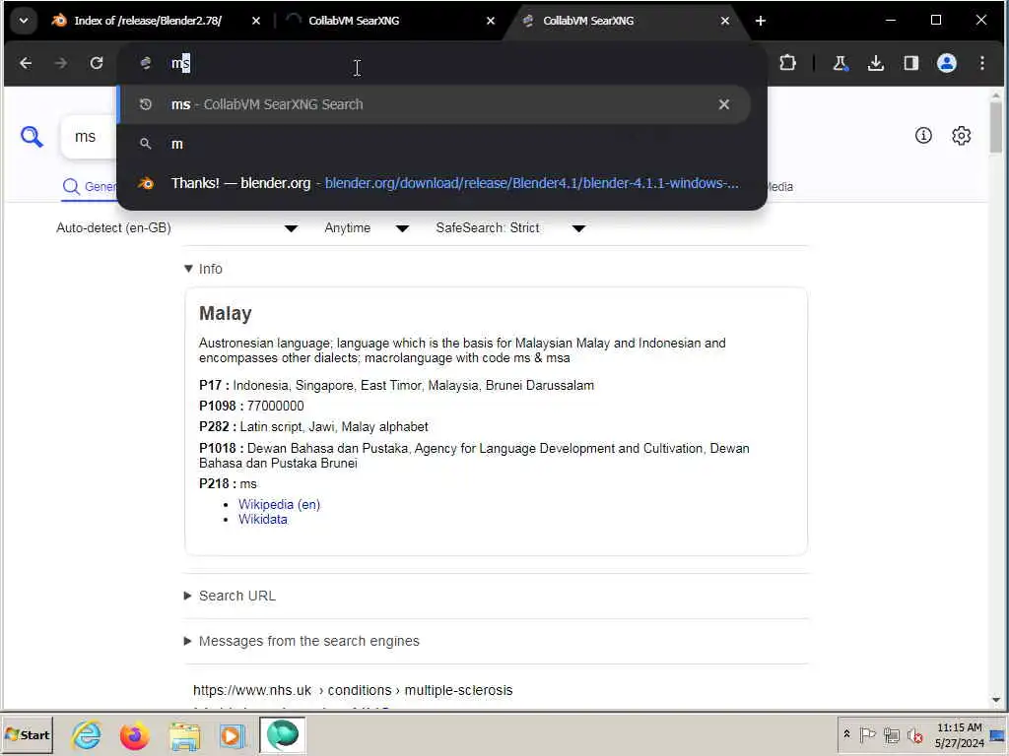Screen dimensions: 1009x756
Task: Toggle the browser side panel
Action: (911, 63)
